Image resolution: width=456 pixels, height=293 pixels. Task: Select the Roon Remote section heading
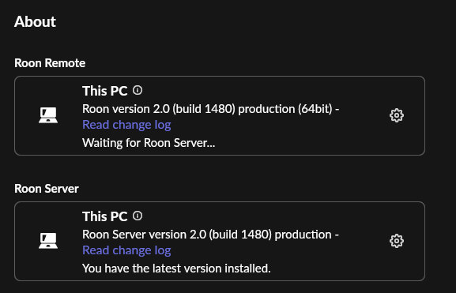(50, 63)
